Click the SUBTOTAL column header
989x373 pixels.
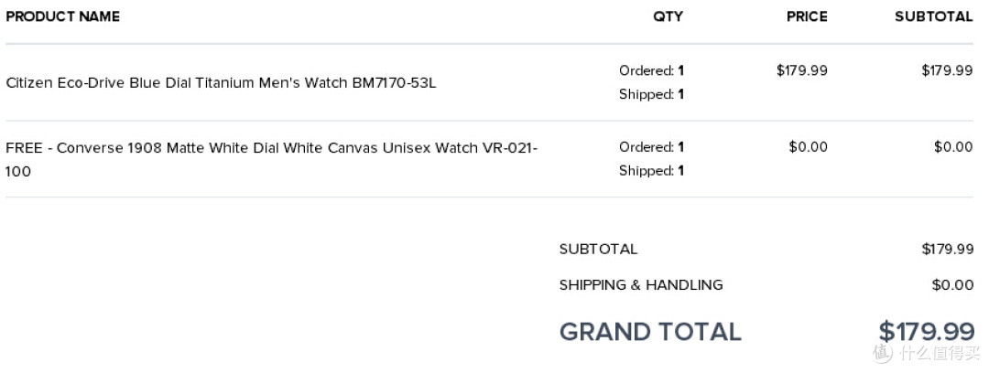coord(933,17)
